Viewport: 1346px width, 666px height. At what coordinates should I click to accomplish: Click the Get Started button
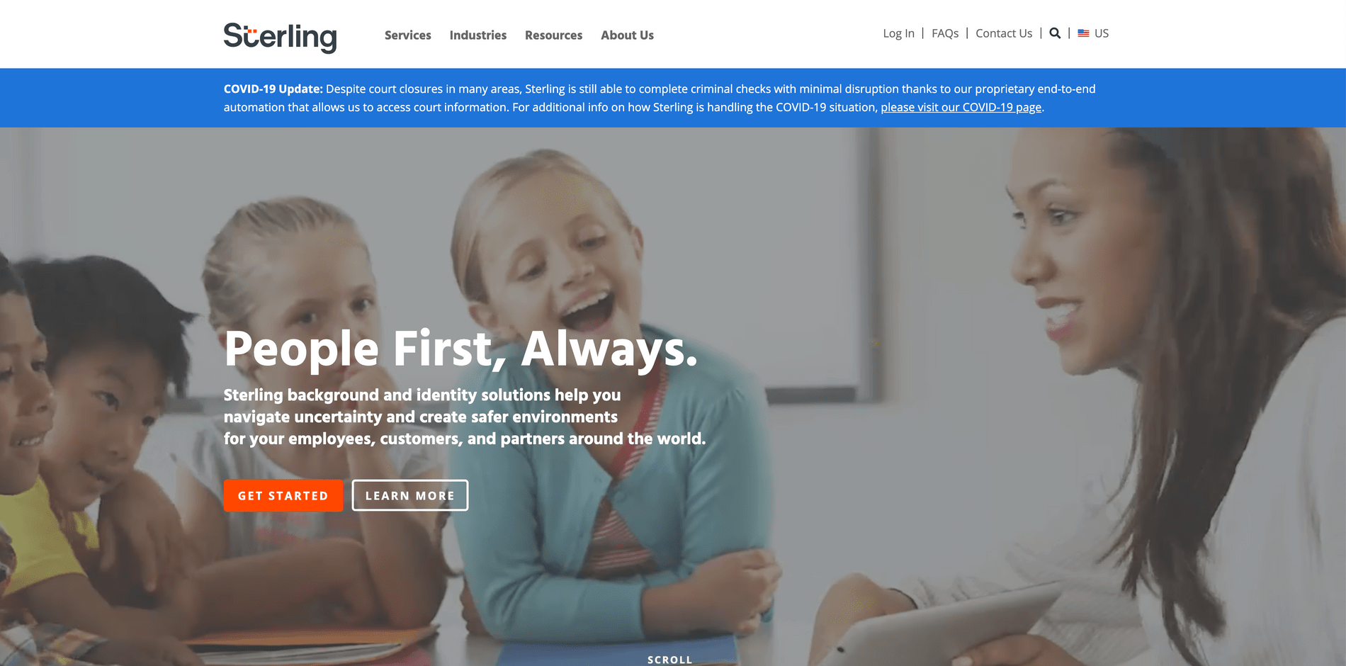283,495
